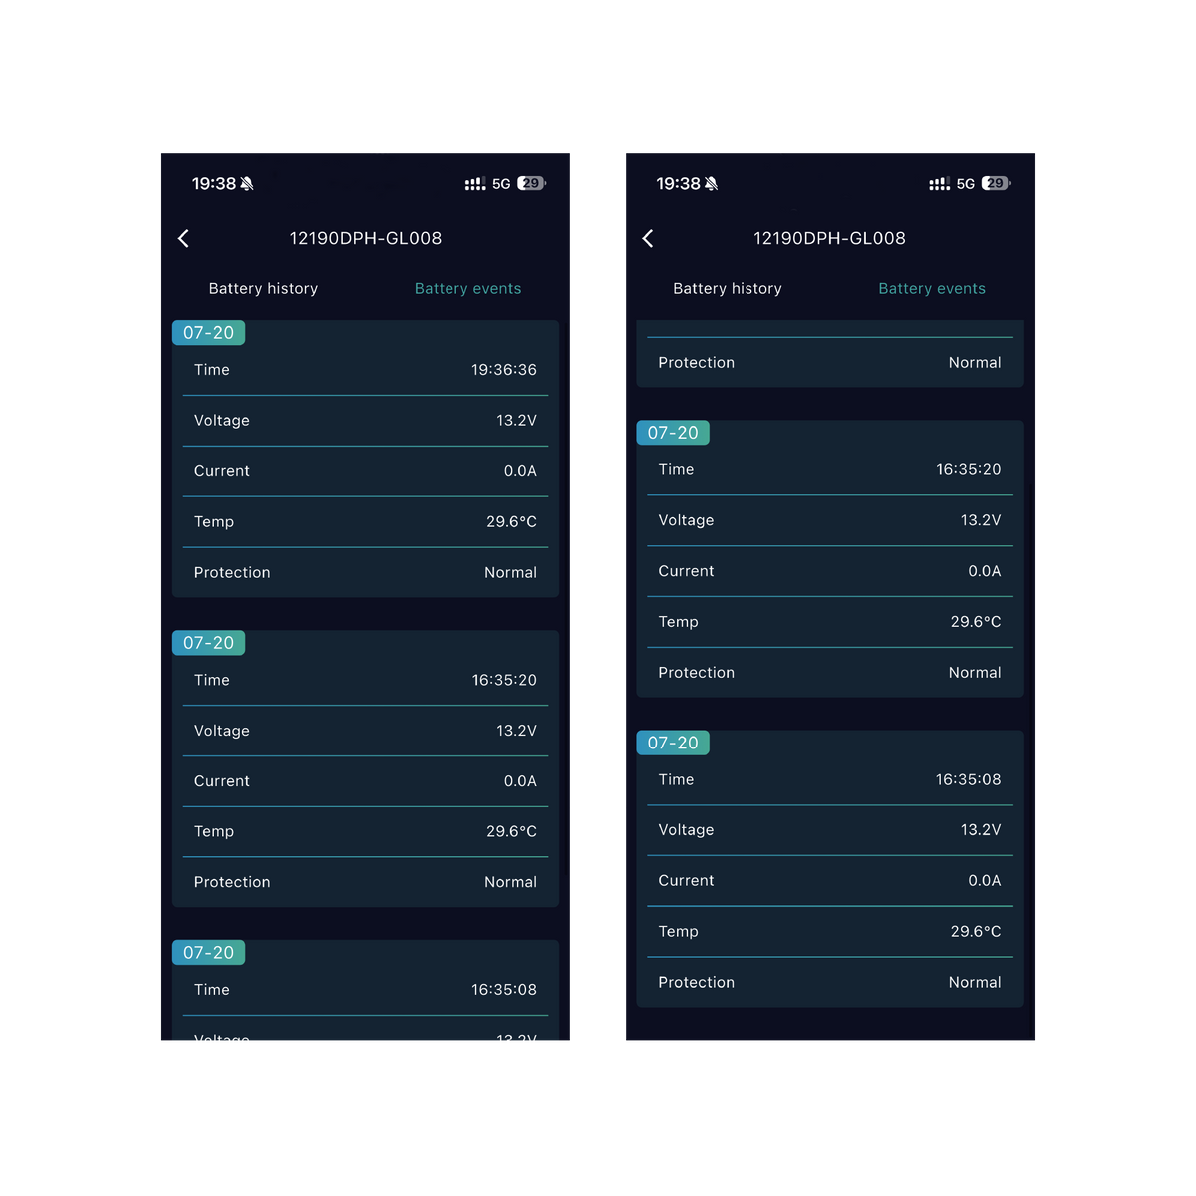This screenshot has height=1196, width=1196.
Task: Select Voltage row of 16:35:20 card, left screen
Action: click(366, 731)
